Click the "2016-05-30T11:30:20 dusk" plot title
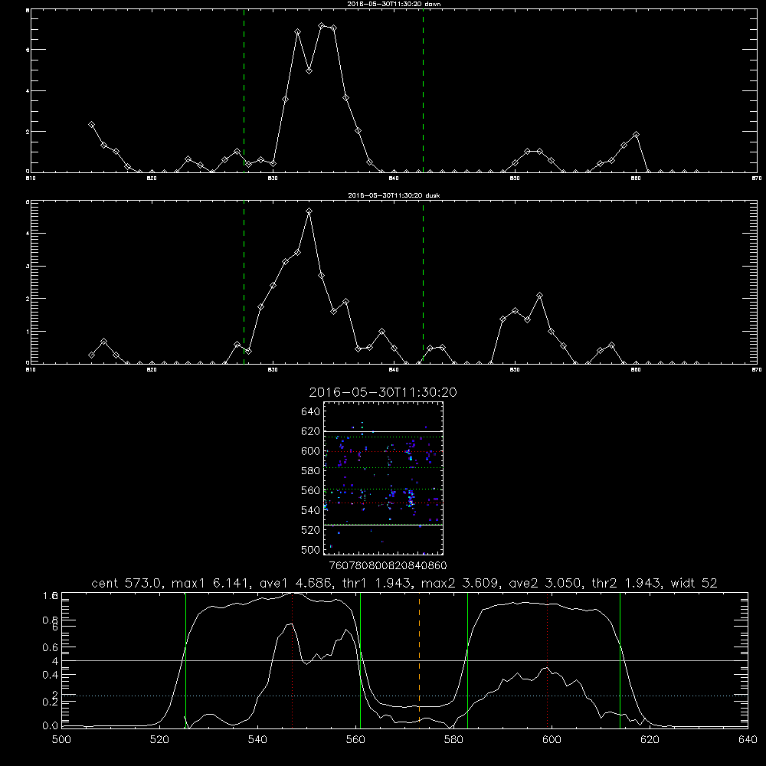The image size is (766, 766). [x=394, y=195]
